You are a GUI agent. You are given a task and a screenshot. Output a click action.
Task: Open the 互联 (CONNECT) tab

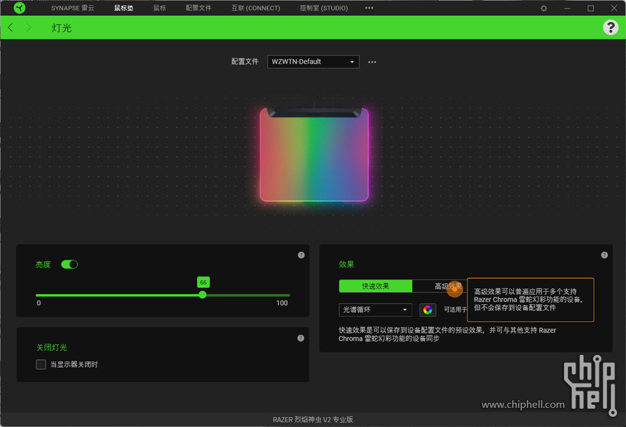pos(256,8)
